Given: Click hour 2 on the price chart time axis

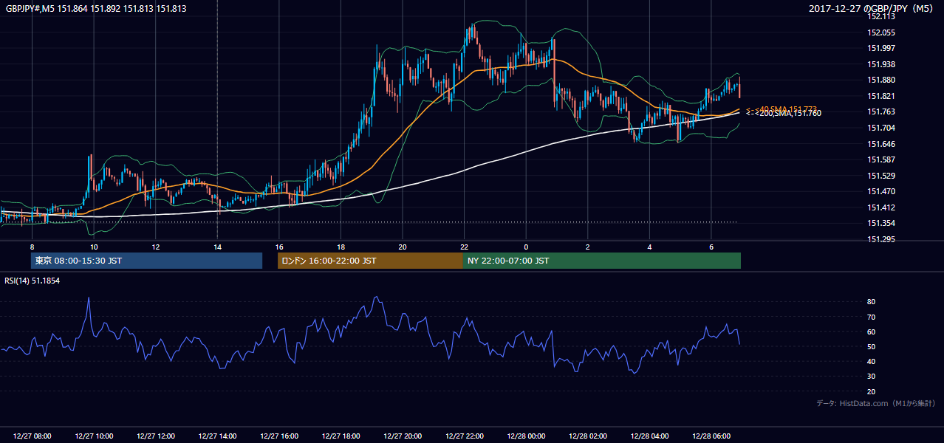Looking at the screenshot, I should pos(587,247).
